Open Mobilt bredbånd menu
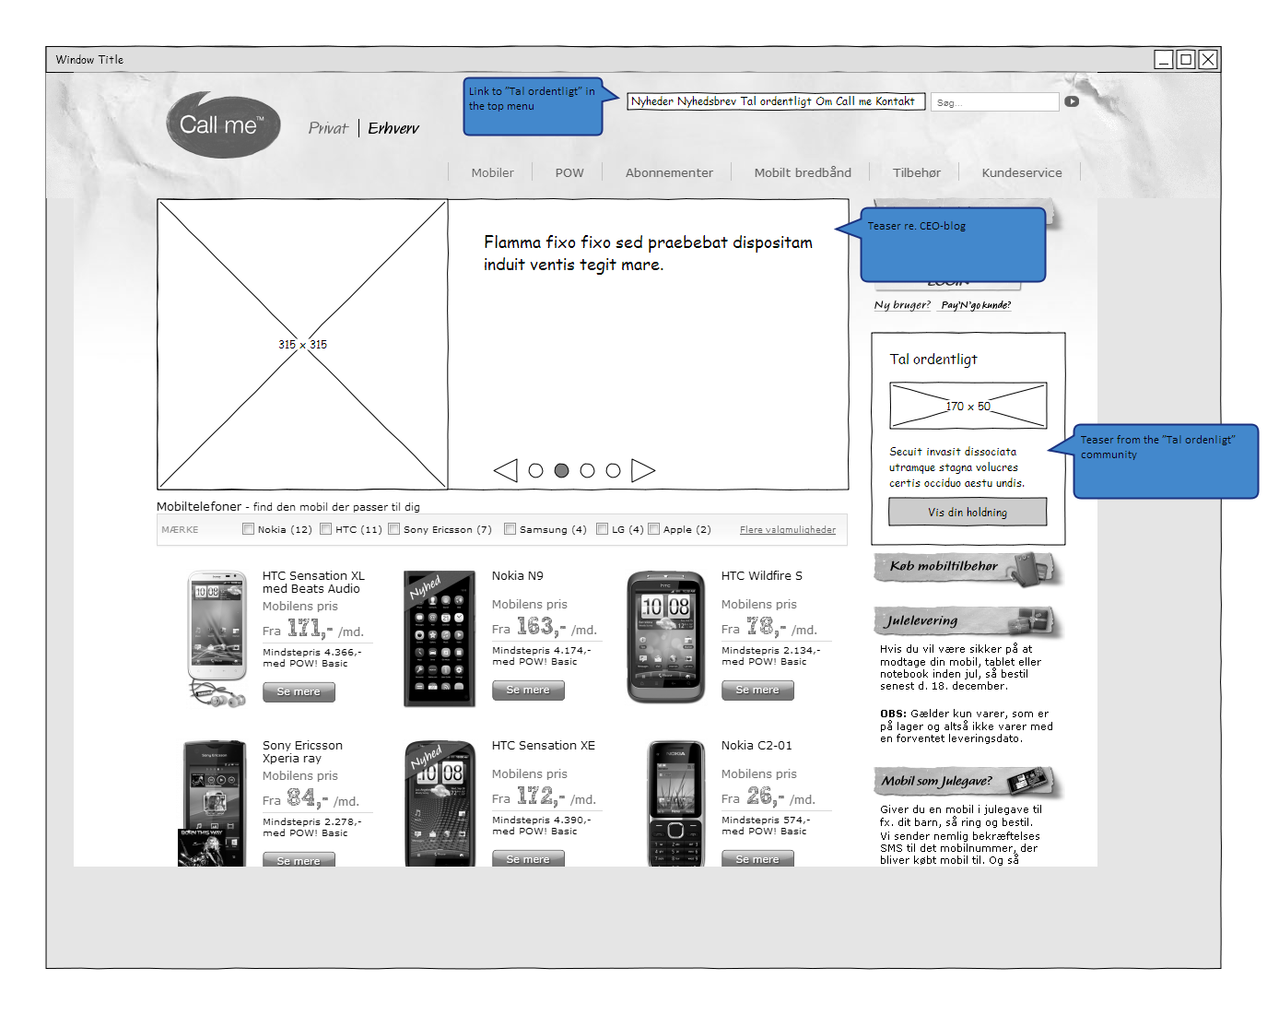The height and width of the screenshot is (1015, 1267). point(803,172)
